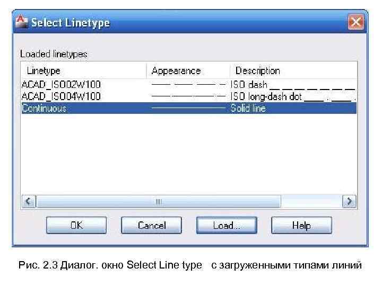Viewport: 382px width, 286px height.
Task: Click the Description column header
Action: [x=293, y=71]
